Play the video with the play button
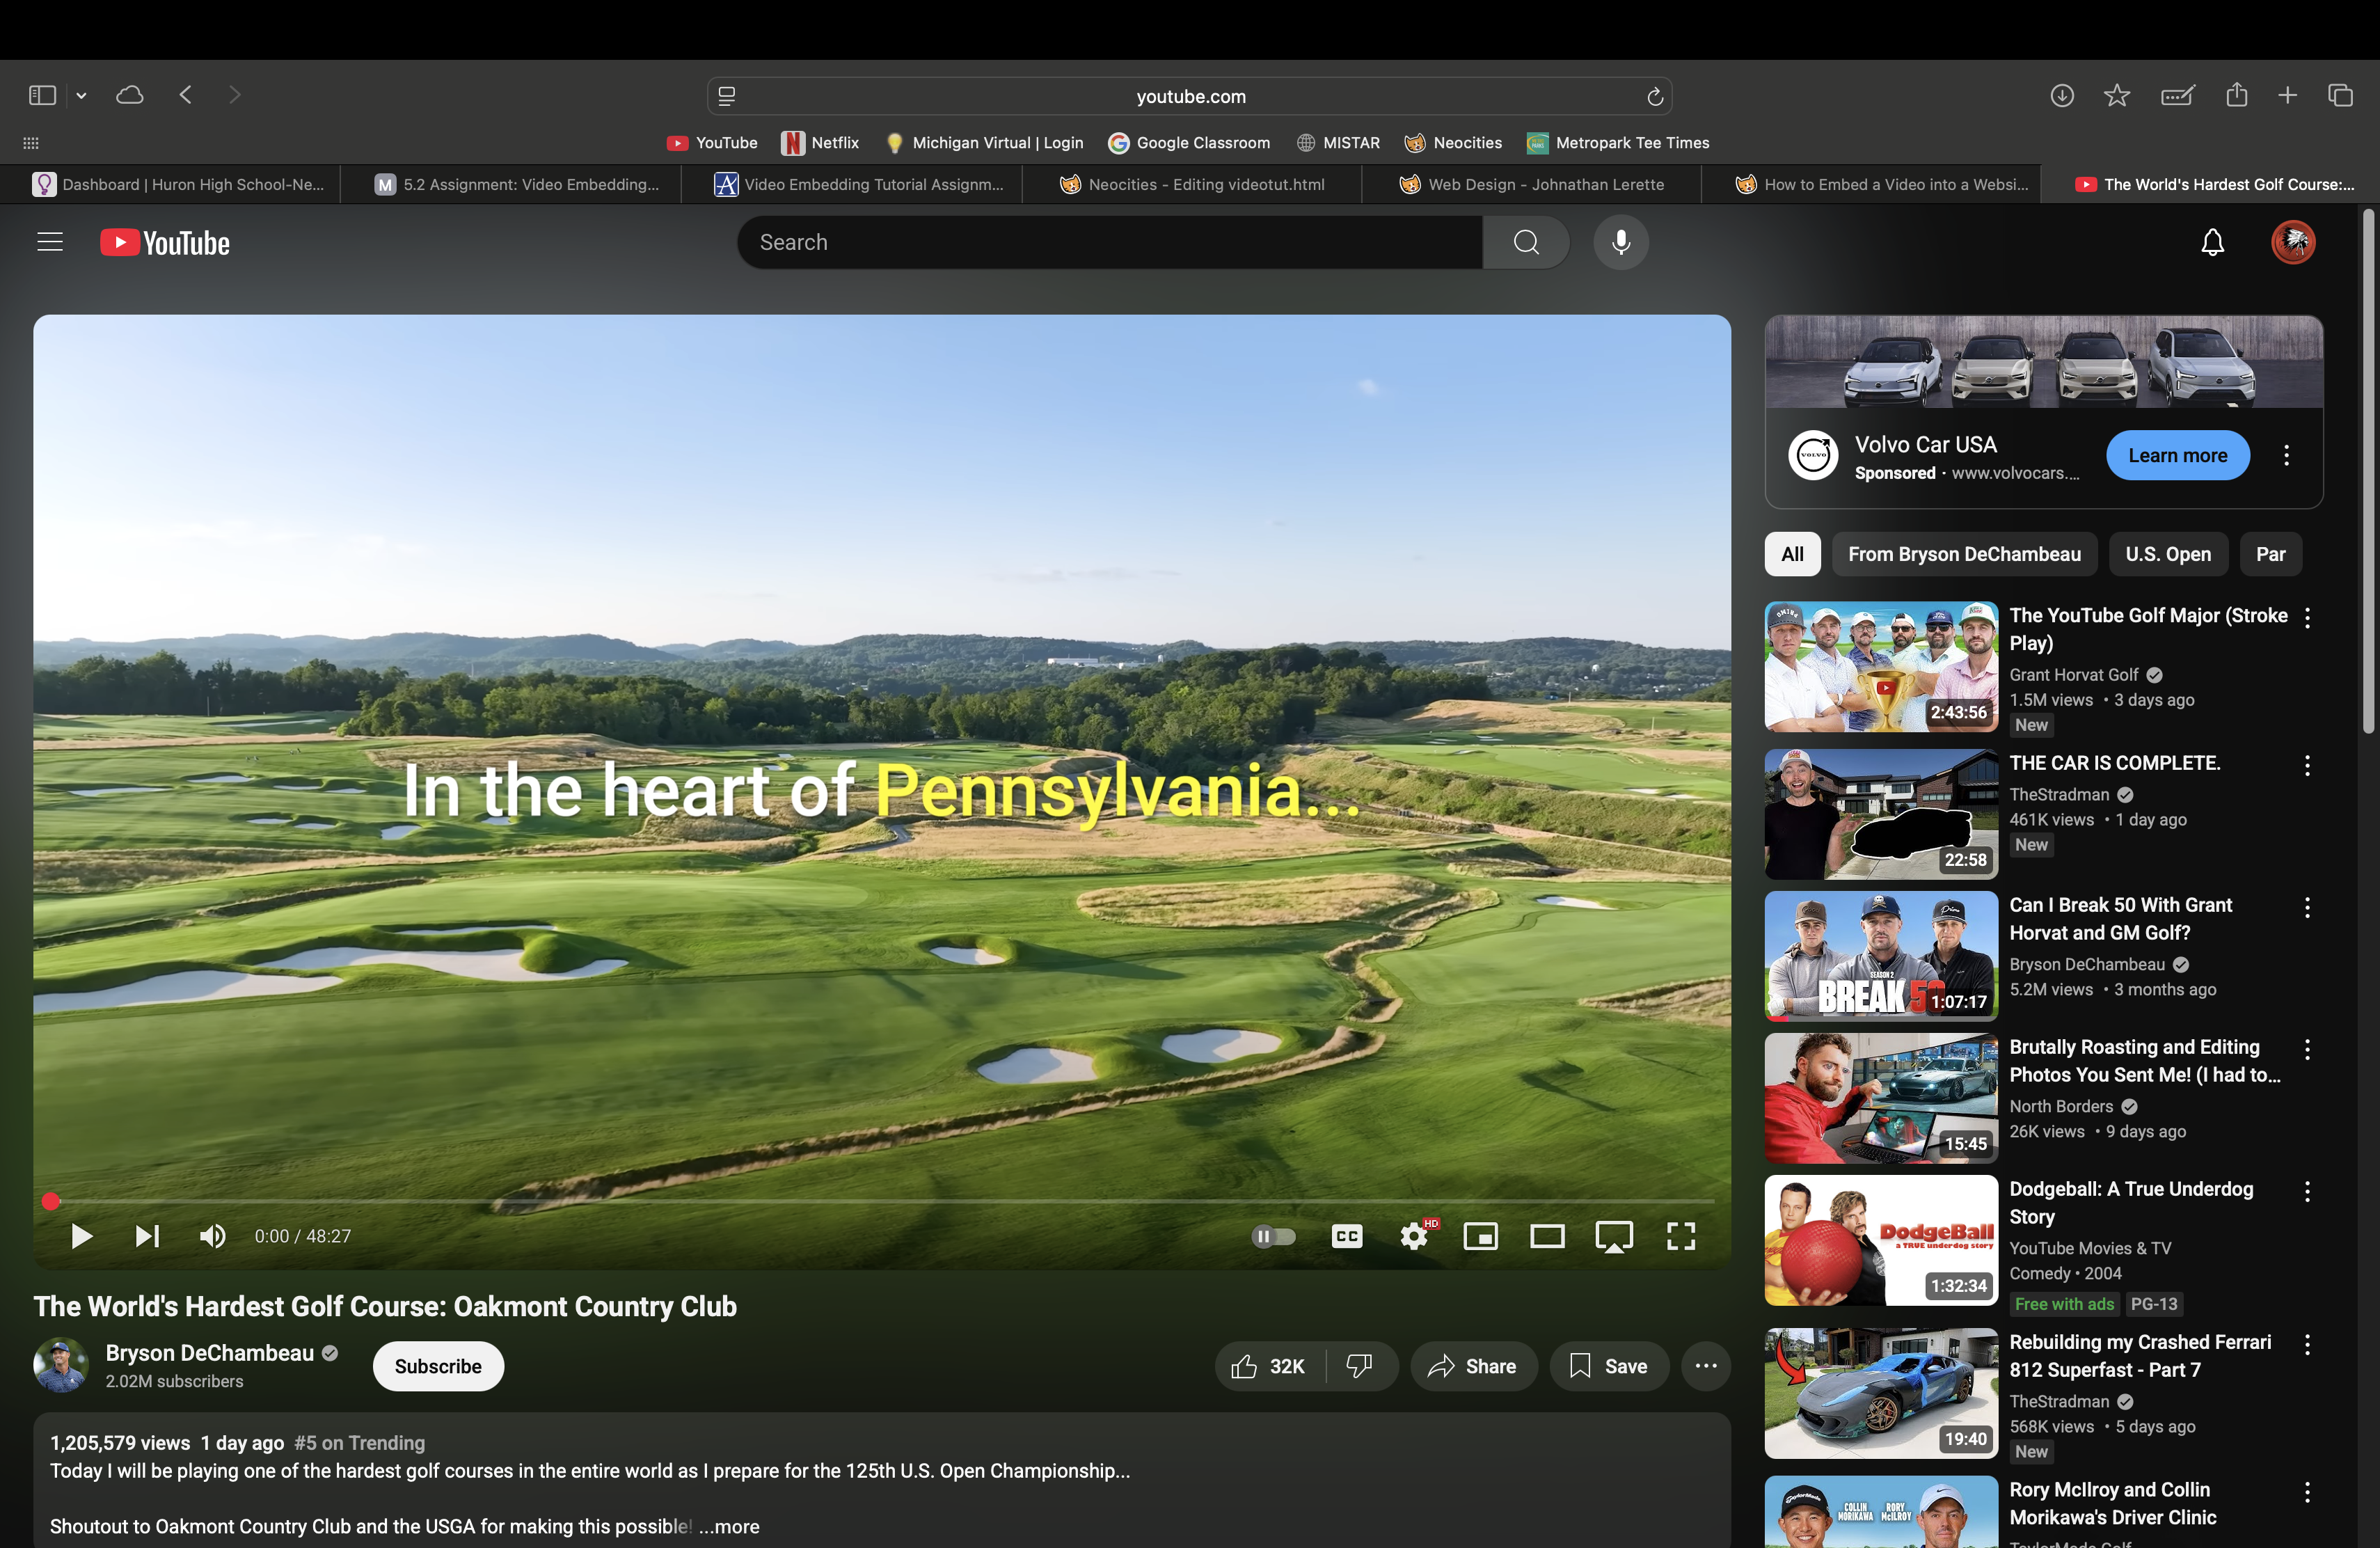This screenshot has width=2380, height=1548. point(82,1236)
